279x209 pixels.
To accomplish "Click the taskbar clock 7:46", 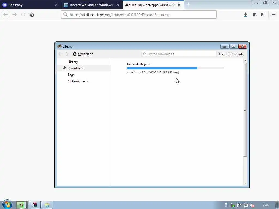I will 265,205.
